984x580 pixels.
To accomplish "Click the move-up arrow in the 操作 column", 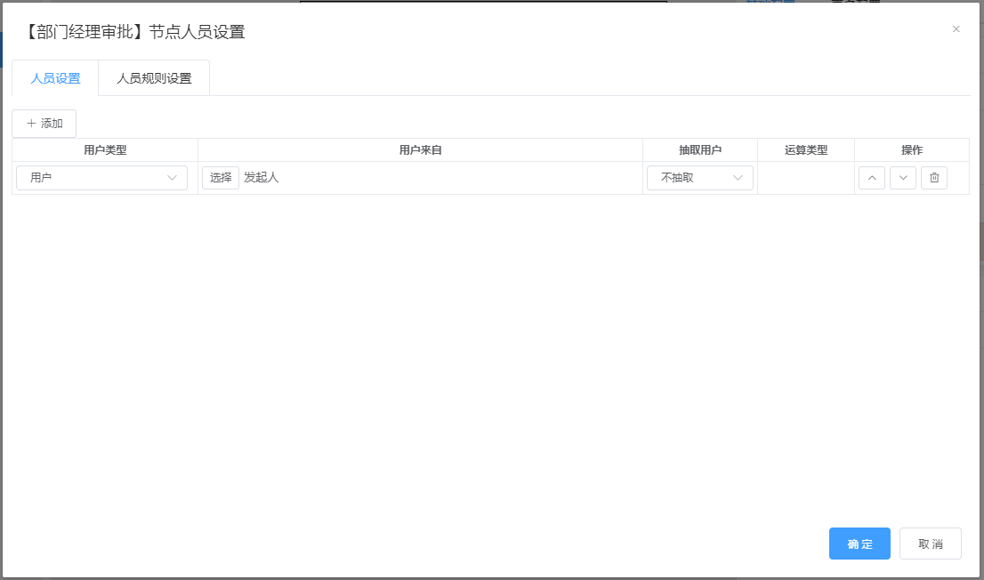I will 871,178.
